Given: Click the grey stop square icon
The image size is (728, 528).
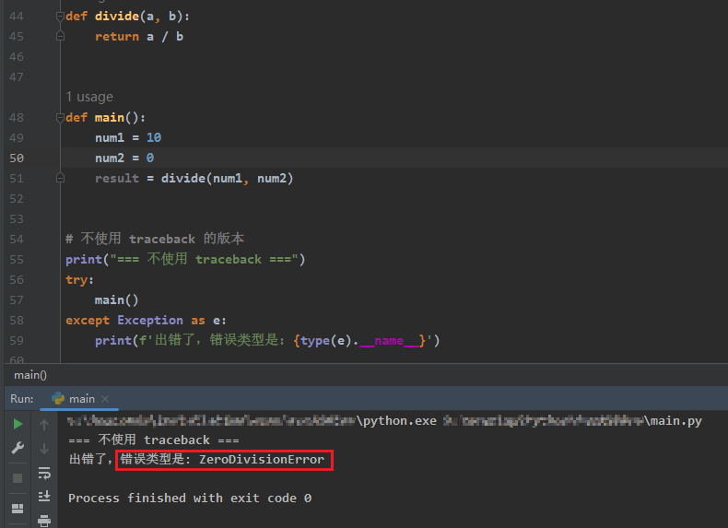Looking at the screenshot, I should tap(18, 478).
